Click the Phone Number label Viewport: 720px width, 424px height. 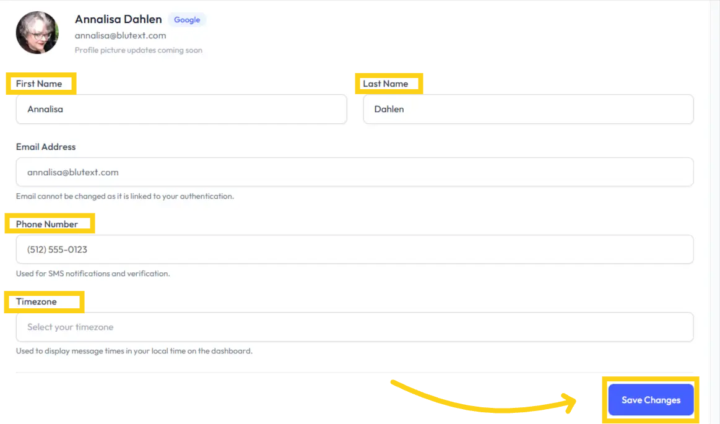tap(47, 224)
